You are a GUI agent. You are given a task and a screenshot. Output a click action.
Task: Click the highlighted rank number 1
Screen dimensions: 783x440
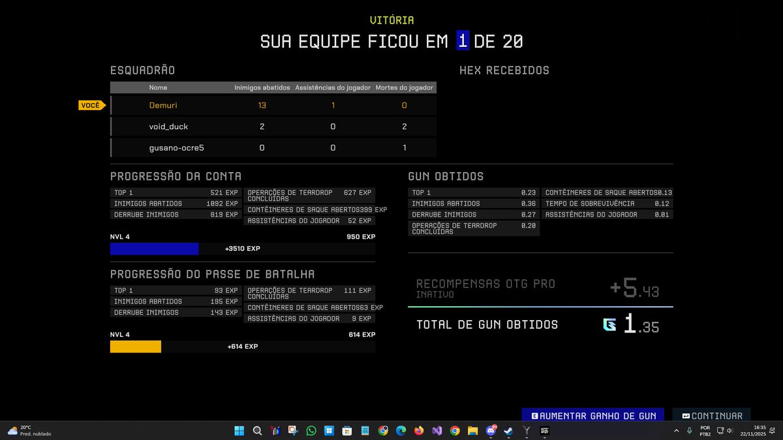(463, 41)
